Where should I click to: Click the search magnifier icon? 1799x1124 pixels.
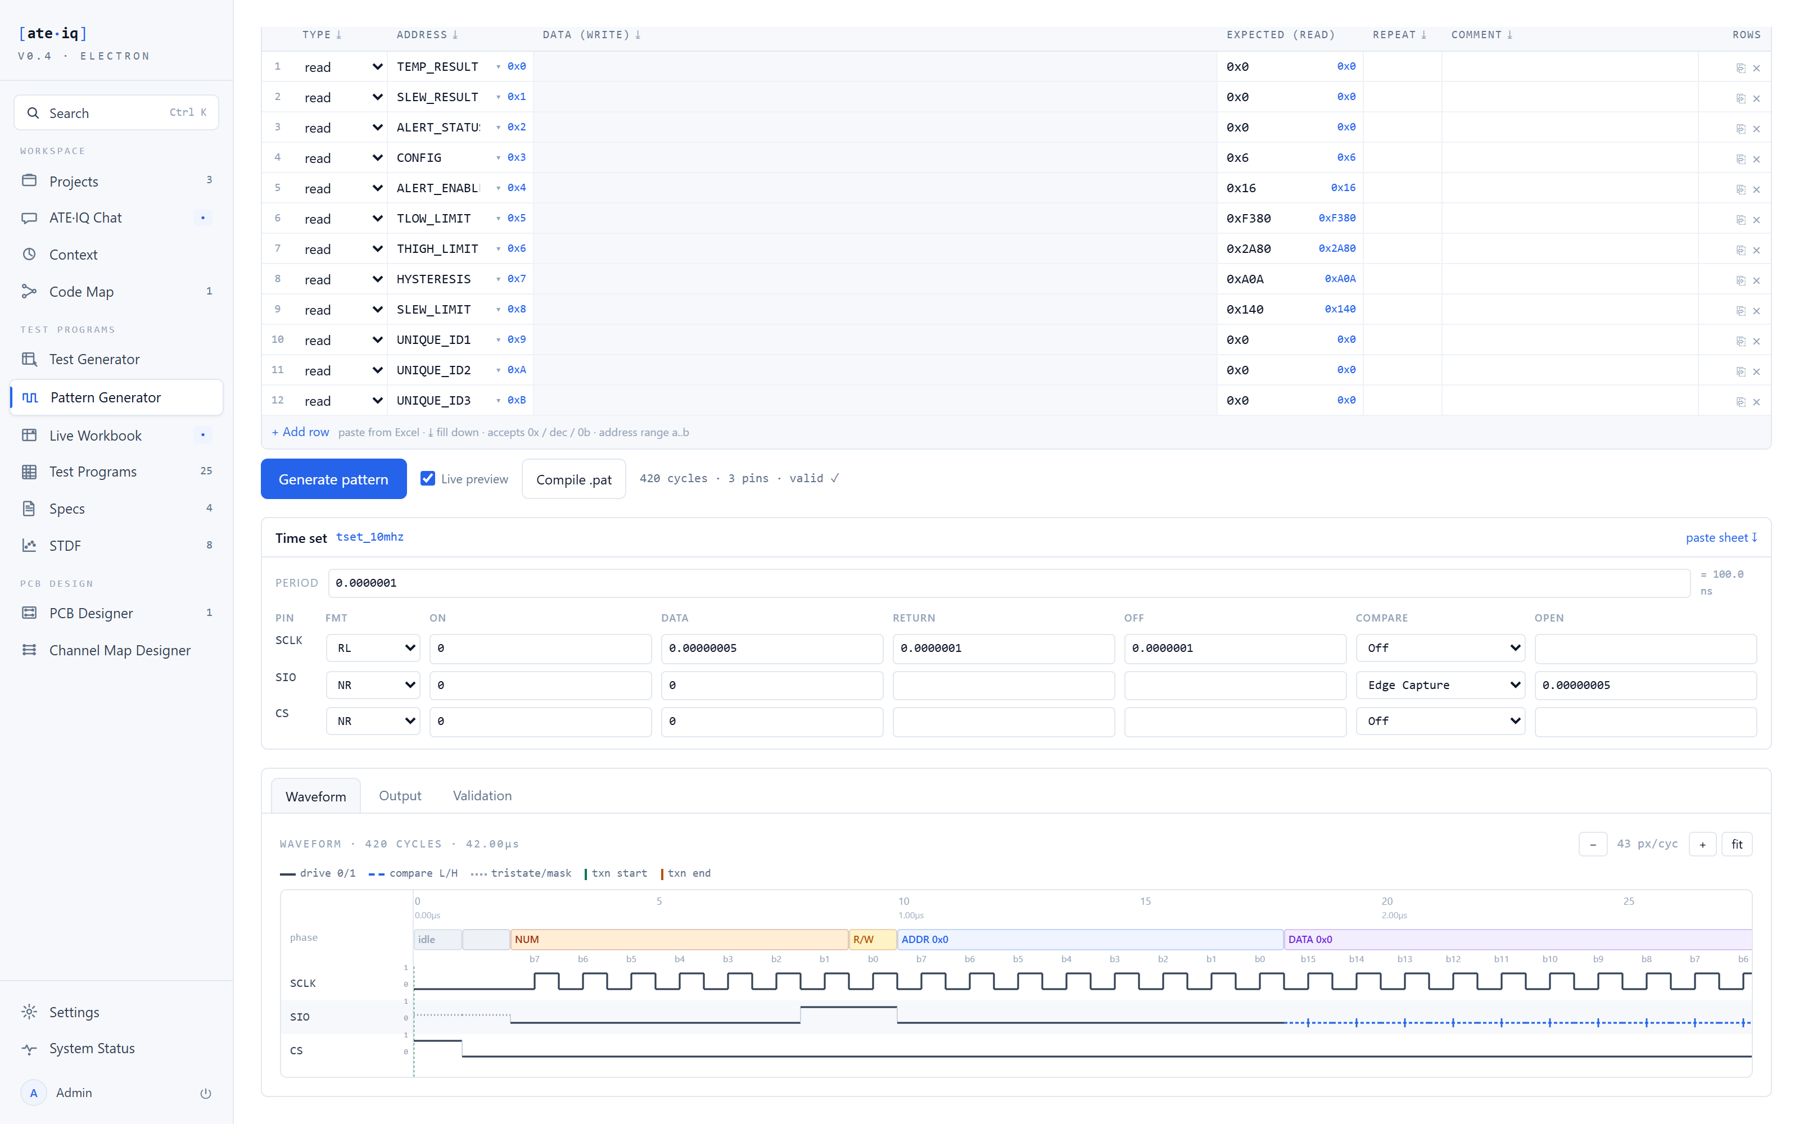[33, 113]
